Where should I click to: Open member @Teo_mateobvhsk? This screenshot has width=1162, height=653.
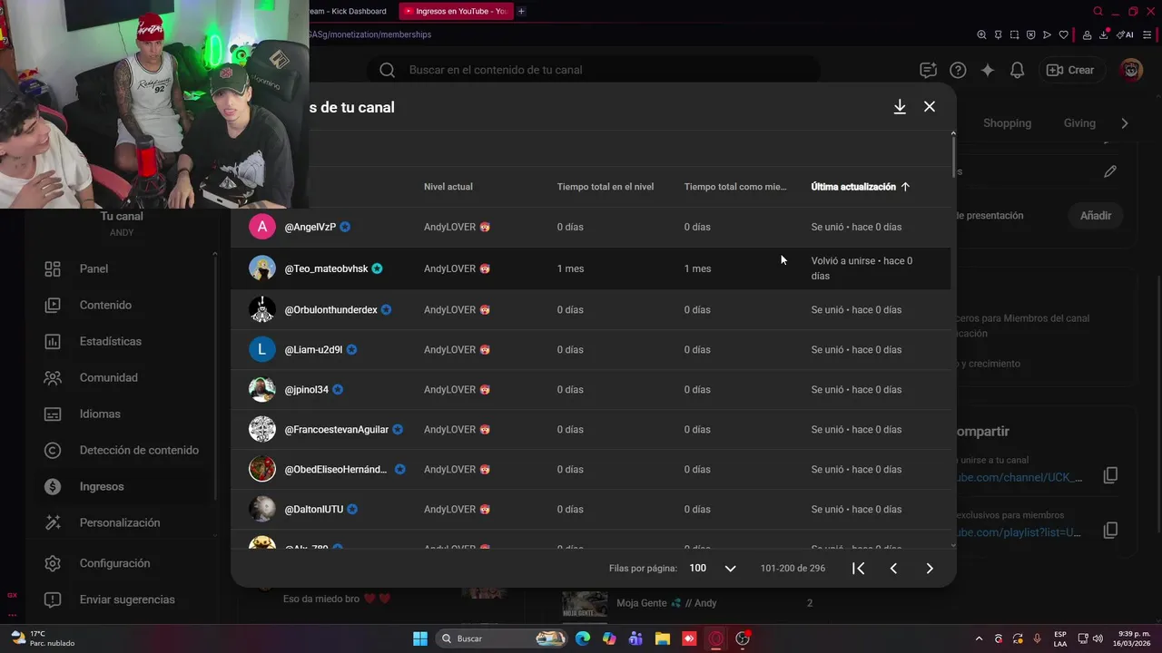point(326,268)
